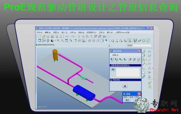Screen dimensions: 181x114
Task: Click the last report type icon in dialog
Action: [138, 60]
